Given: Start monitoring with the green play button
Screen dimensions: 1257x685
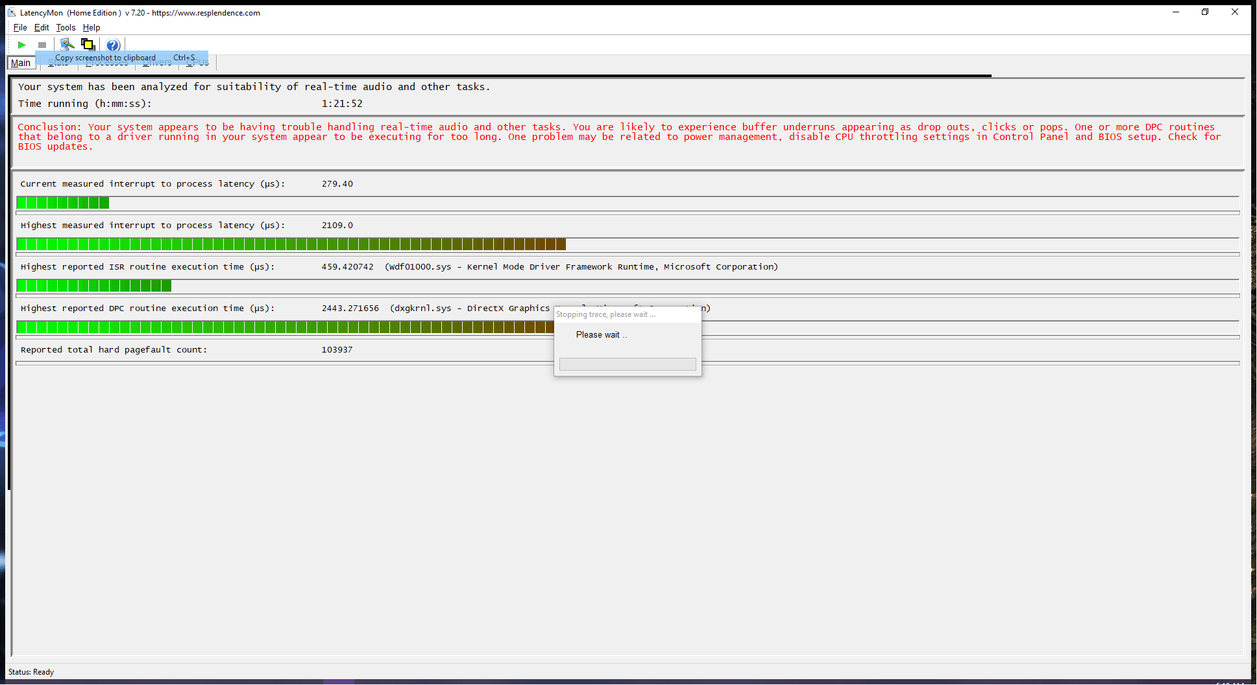Looking at the screenshot, I should coord(21,45).
